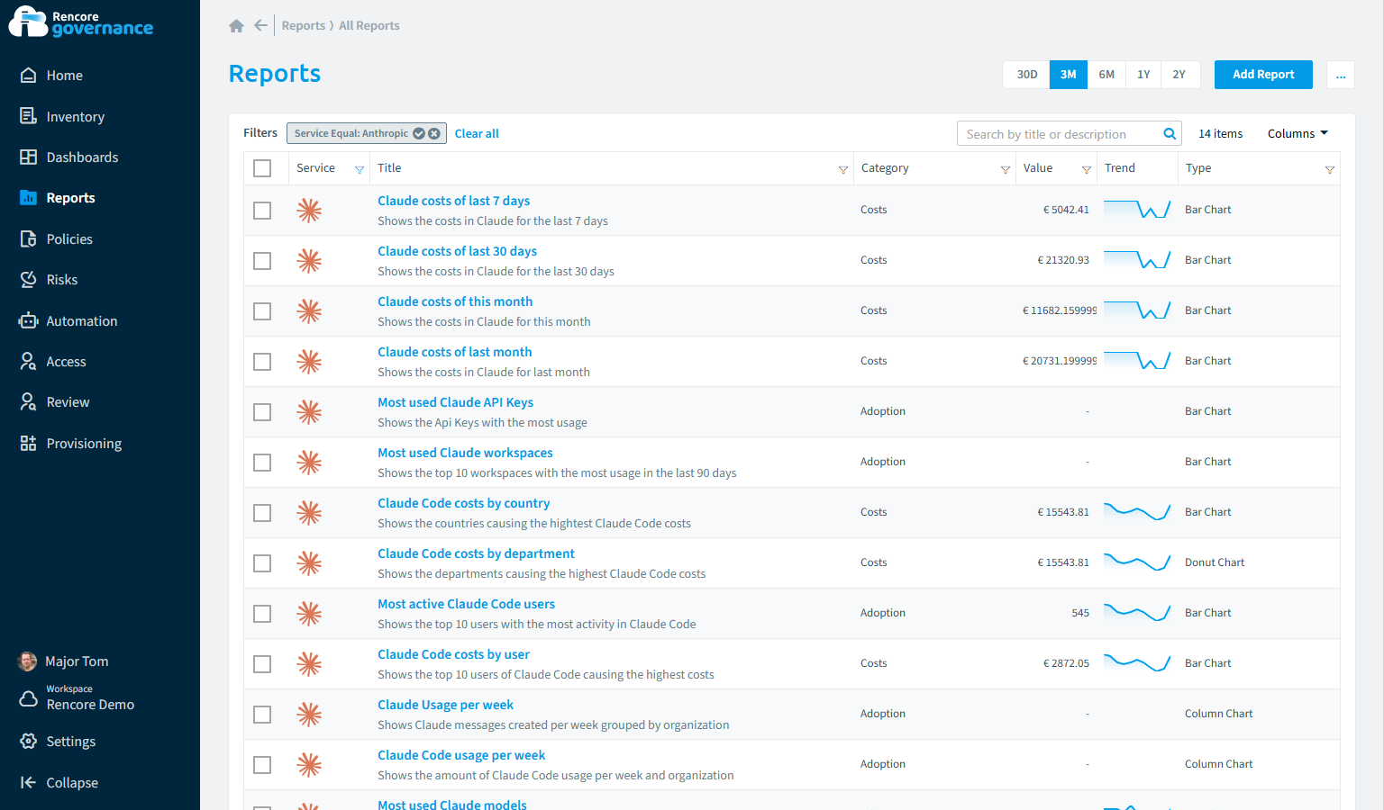Open the Most used Claude workspaces report
The width and height of the screenshot is (1384, 810).
[x=465, y=454]
